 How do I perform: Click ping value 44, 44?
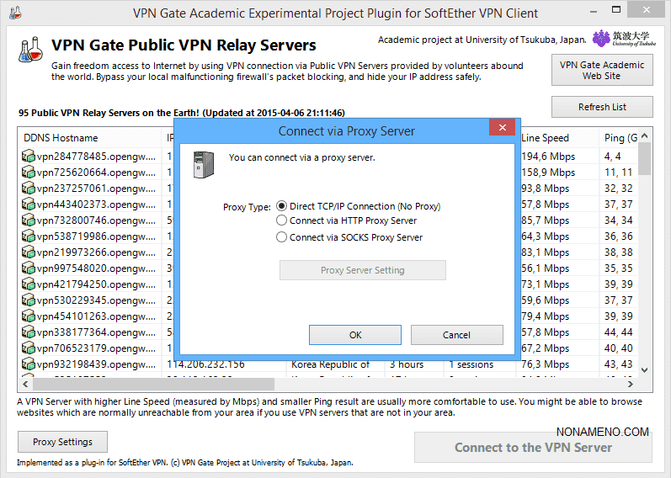(x=618, y=332)
